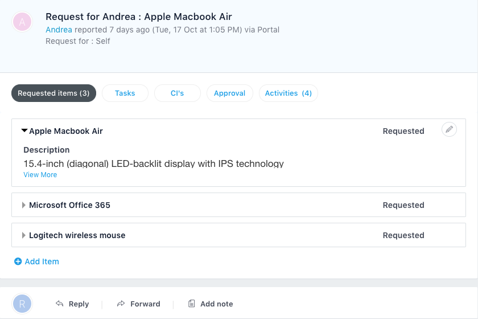478x319 pixels.
Task: Click the note document icon
Action: click(x=191, y=304)
